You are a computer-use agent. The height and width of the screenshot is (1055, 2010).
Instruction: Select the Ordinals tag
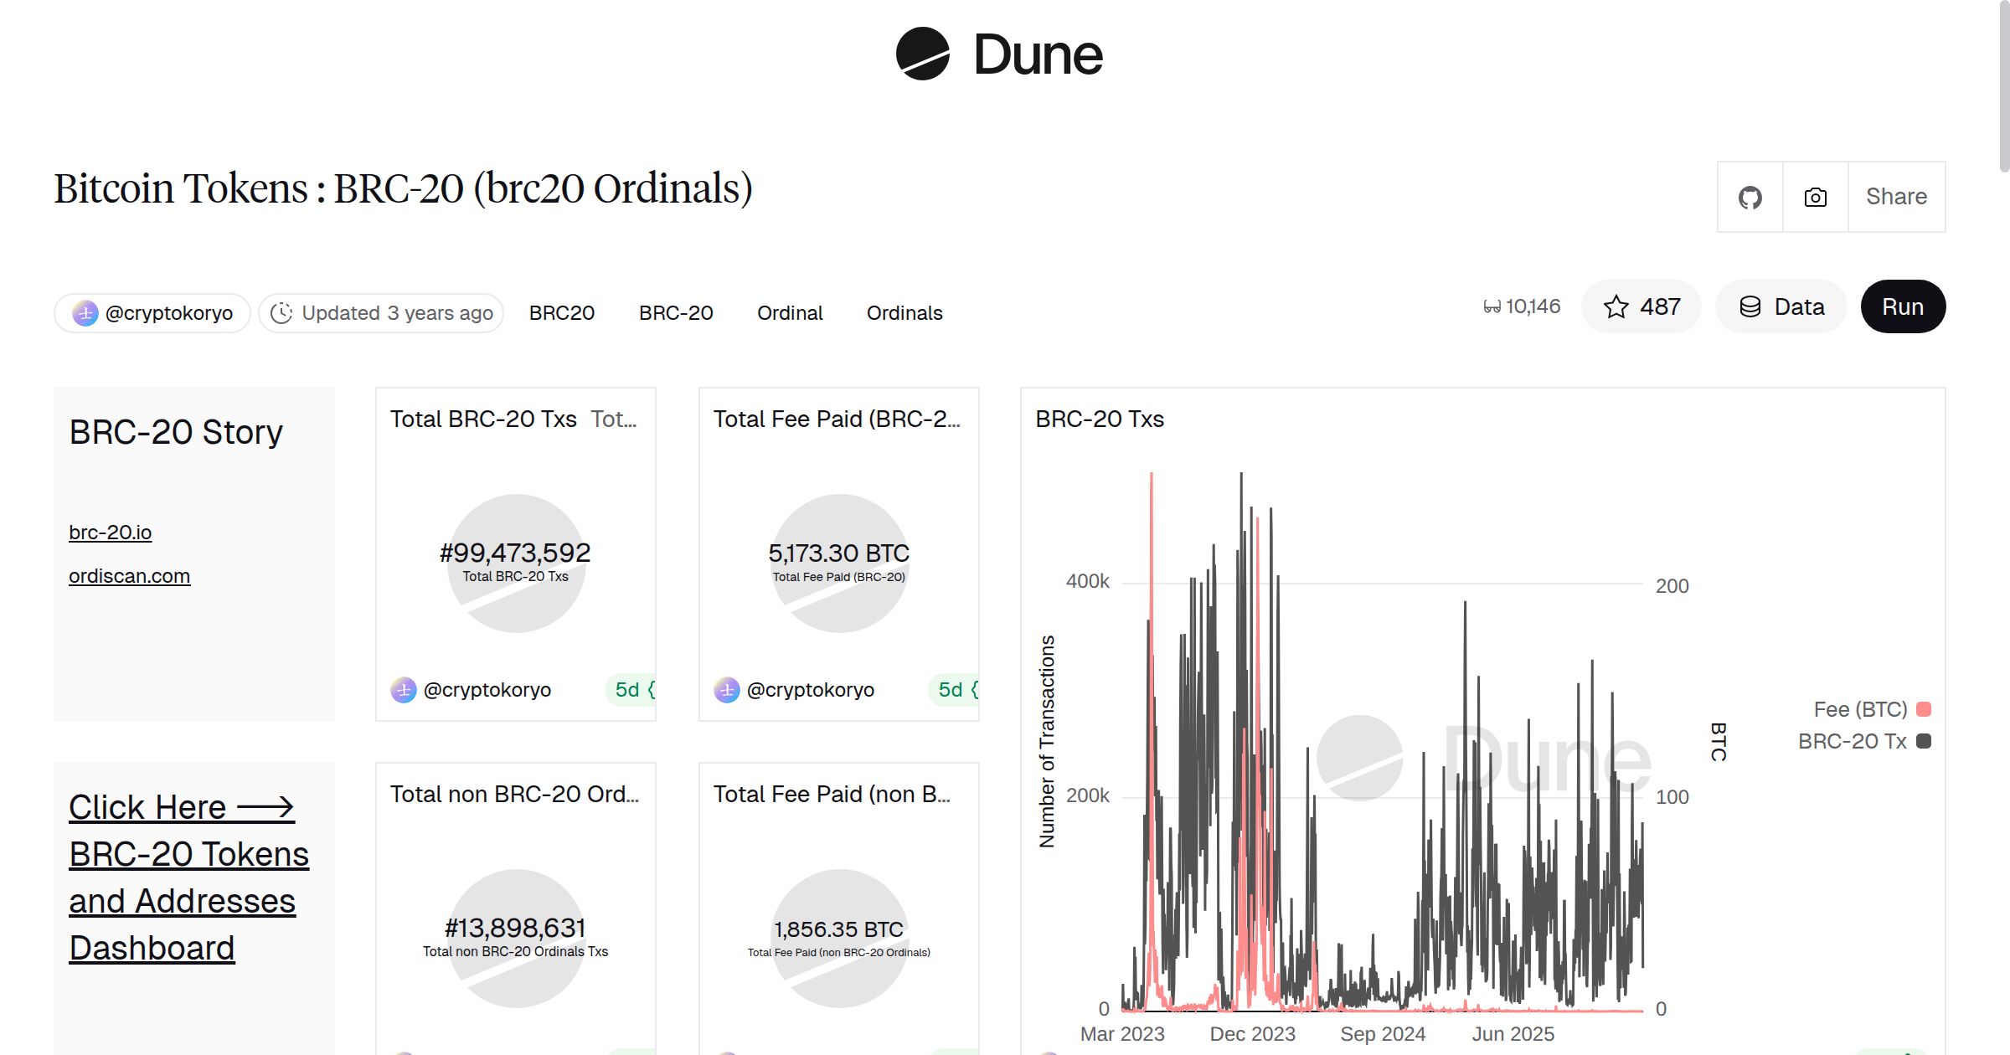pos(904,312)
